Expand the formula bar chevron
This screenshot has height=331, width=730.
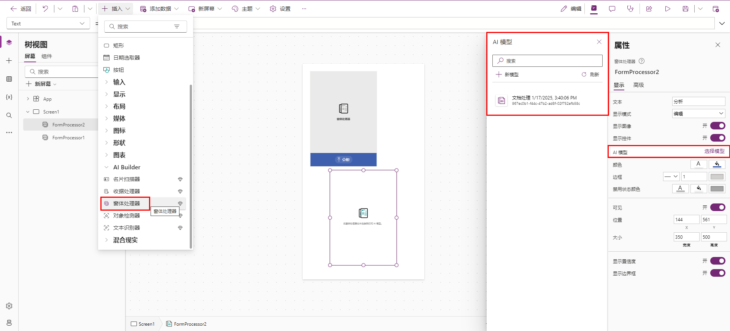[x=722, y=24]
